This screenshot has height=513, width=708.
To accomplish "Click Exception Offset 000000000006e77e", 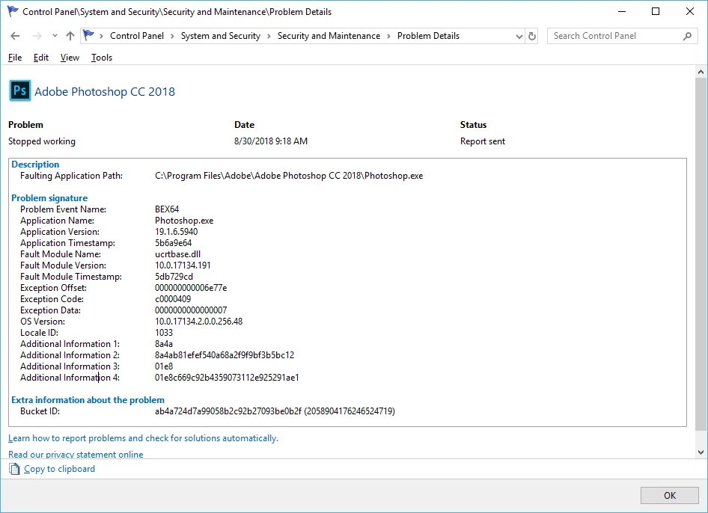I will pos(191,288).
